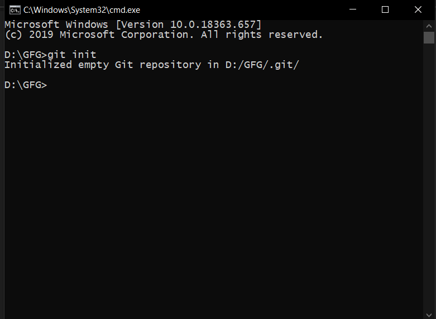The width and height of the screenshot is (436, 319).
Task: Click the C:\Windows\System32\cmd.exe title text
Action: pyautogui.click(x=82, y=10)
